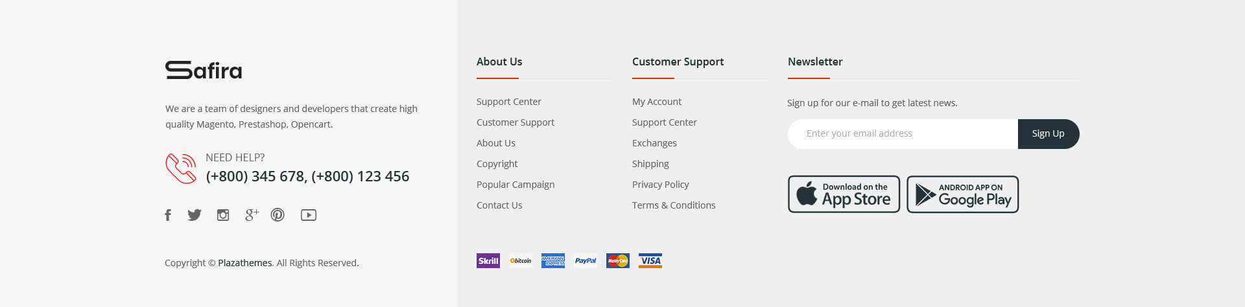Open the Popular Campaign link
This screenshot has height=307, width=1245.
(x=516, y=185)
